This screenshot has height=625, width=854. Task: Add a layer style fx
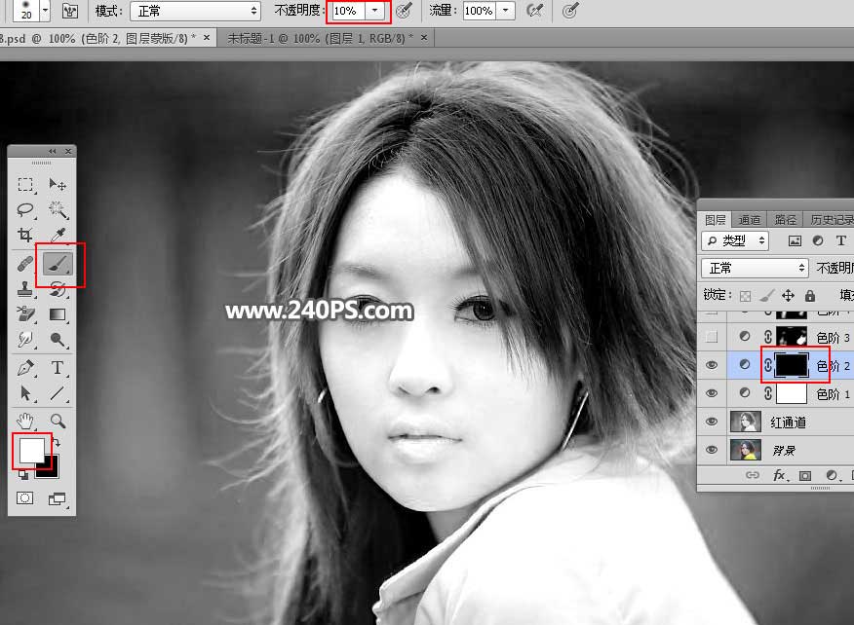(x=779, y=475)
